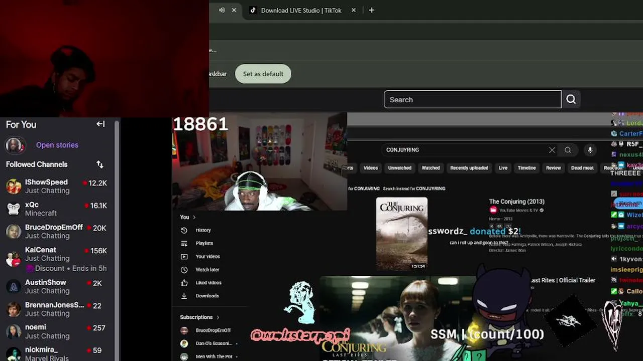Click nickmira_'s channel avatar
The height and width of the screenshot is (361, 643).
click(x=14, y=353)
